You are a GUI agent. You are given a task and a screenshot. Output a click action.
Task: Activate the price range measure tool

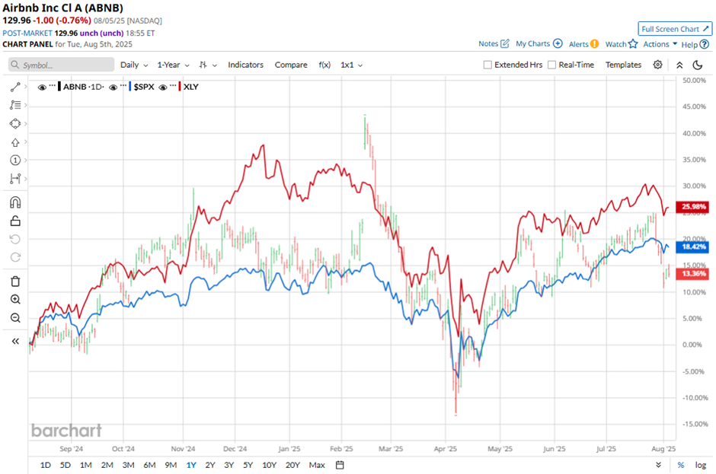coord(15,178)
